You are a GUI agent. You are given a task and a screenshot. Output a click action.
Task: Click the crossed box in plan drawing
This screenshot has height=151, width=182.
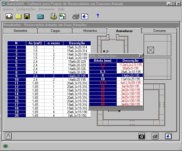[151, 50]
